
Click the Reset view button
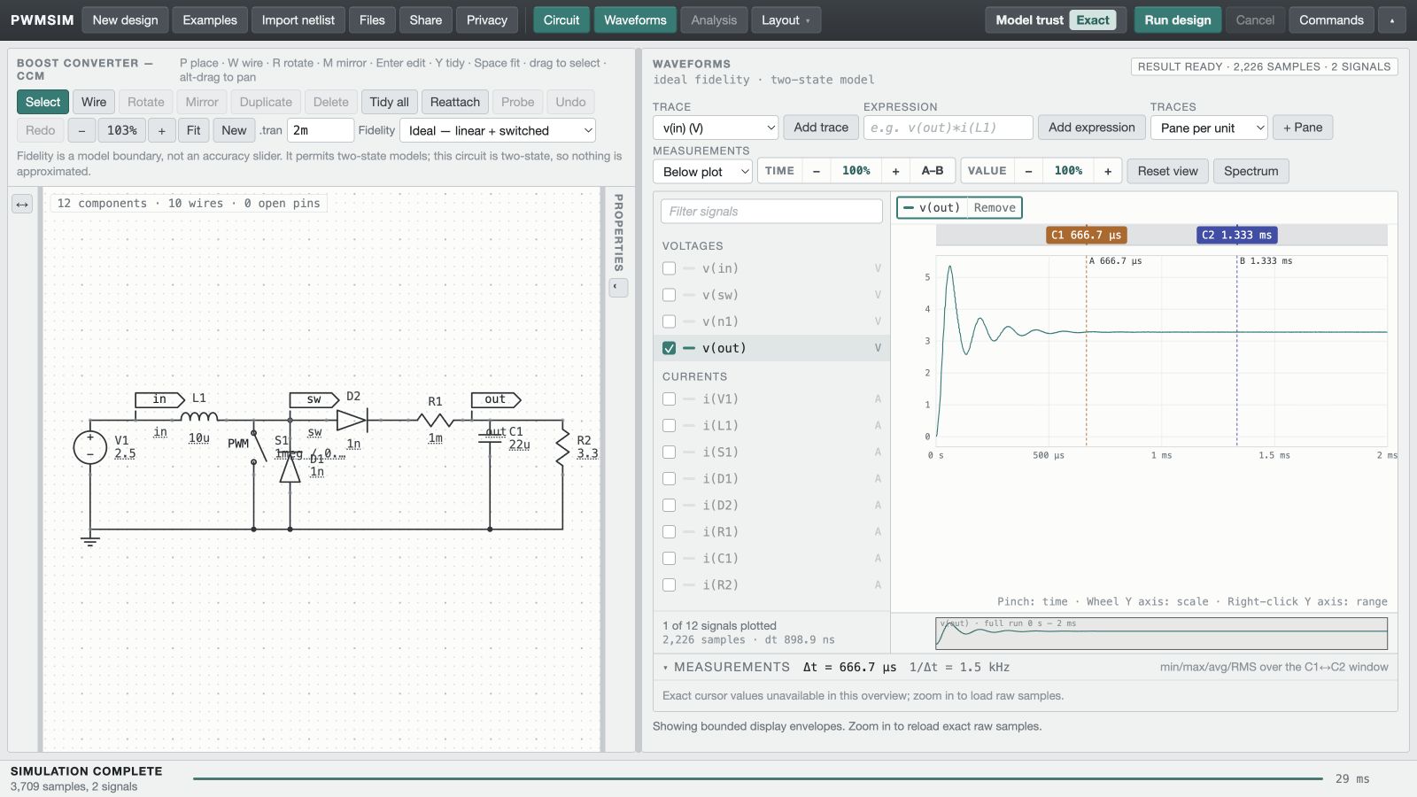click(x=1167, y=171)
